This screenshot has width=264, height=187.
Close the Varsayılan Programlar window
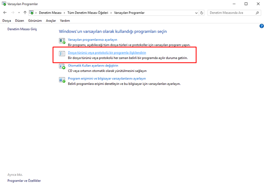click(258, 4)
